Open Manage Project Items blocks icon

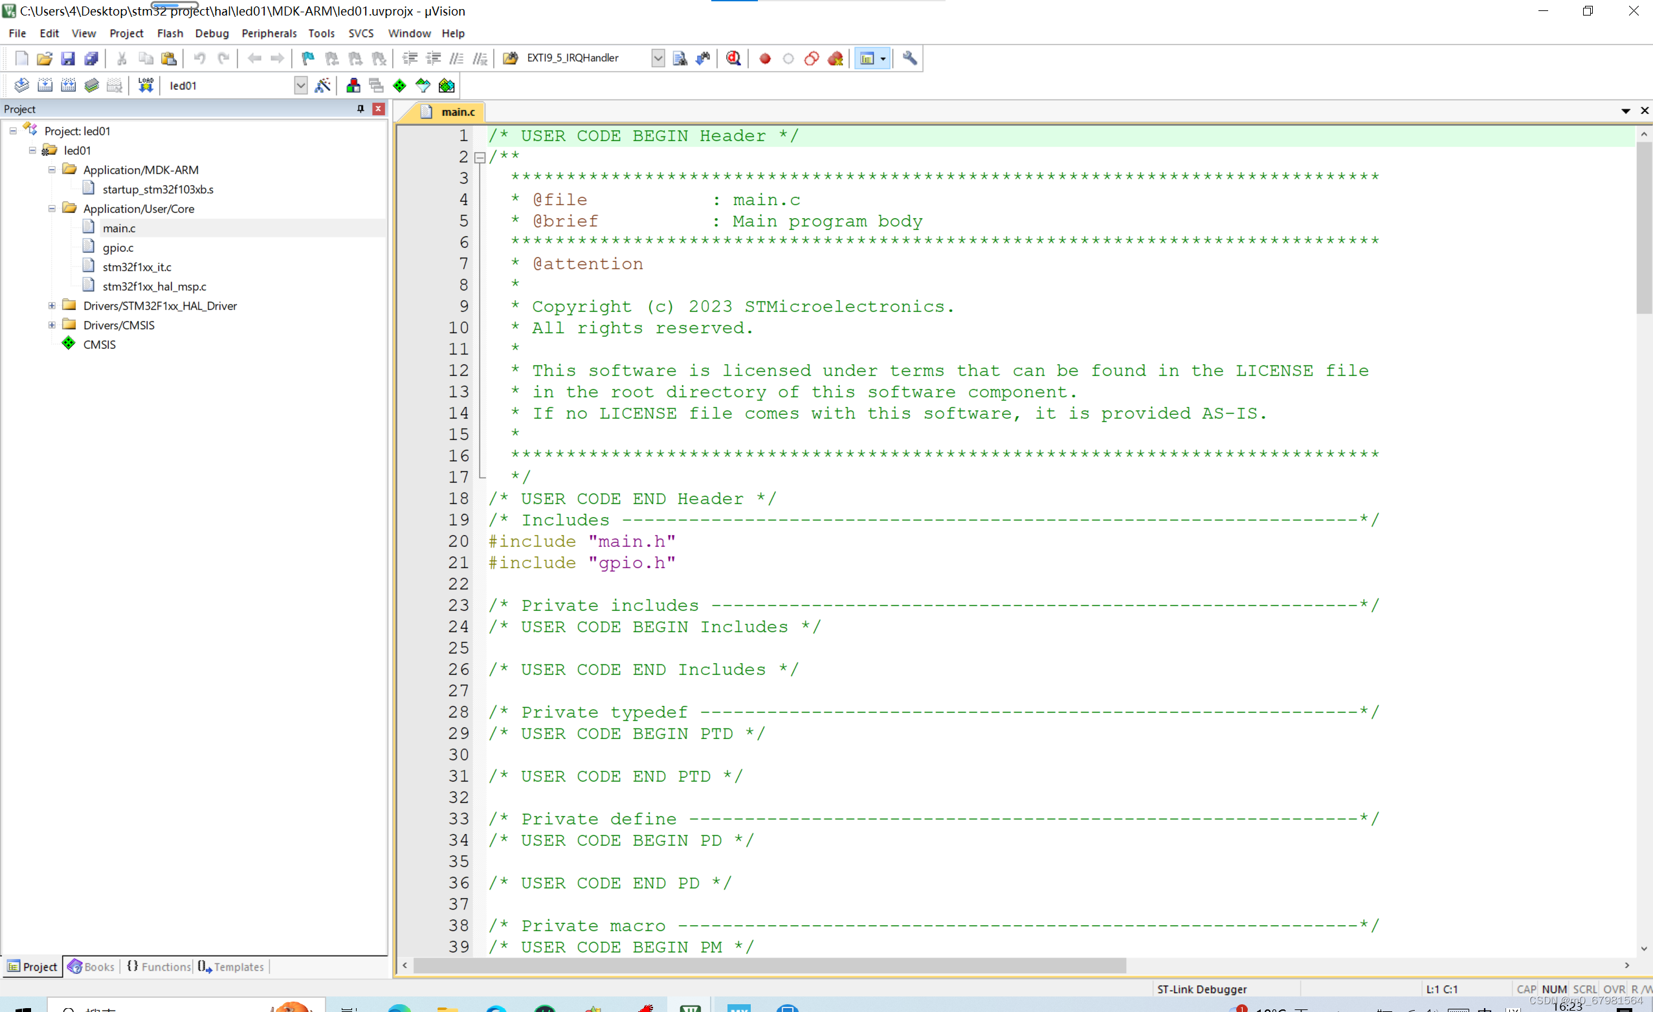click(353, 85)
